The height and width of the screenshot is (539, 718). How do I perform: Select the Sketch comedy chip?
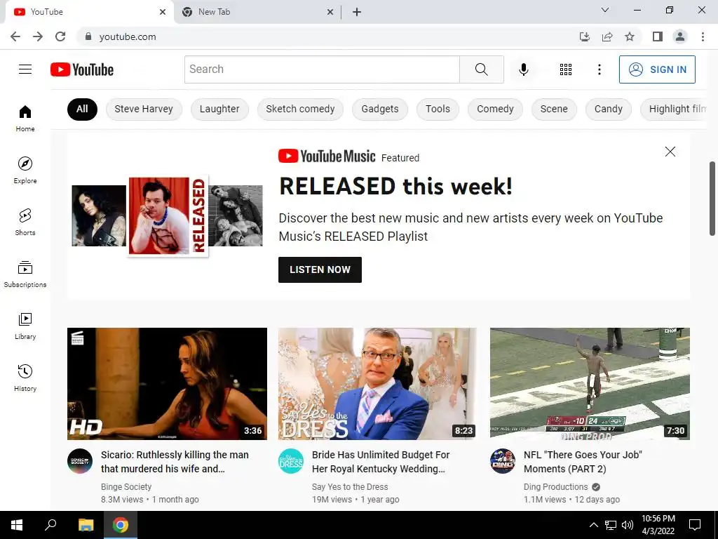300,109
